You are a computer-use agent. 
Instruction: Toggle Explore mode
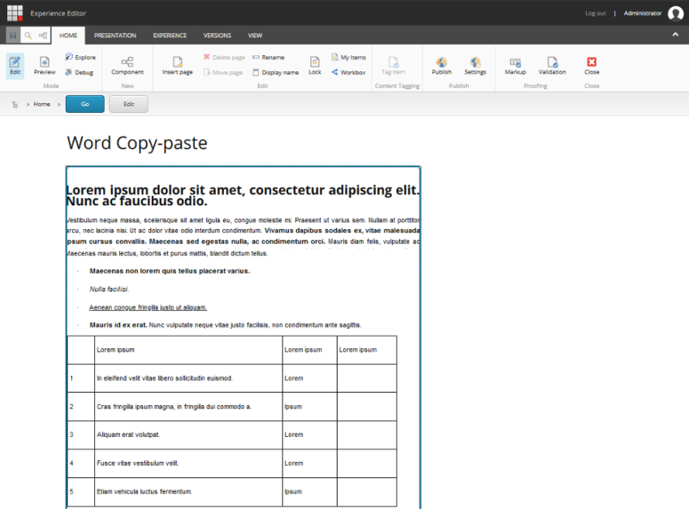click(x=80, y=58)
